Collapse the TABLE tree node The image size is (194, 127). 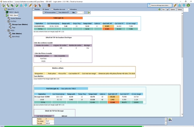5,15
